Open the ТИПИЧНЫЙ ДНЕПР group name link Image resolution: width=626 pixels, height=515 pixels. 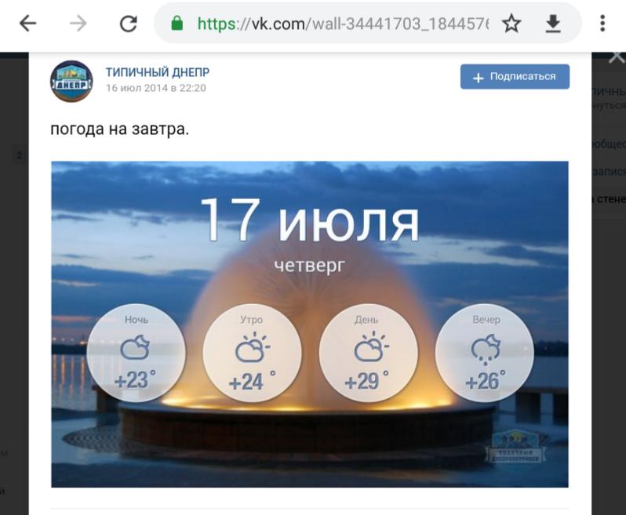tap(158, 72)
